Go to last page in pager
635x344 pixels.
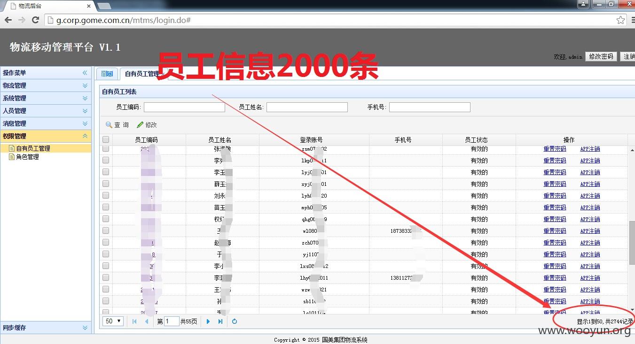[220, 321]
